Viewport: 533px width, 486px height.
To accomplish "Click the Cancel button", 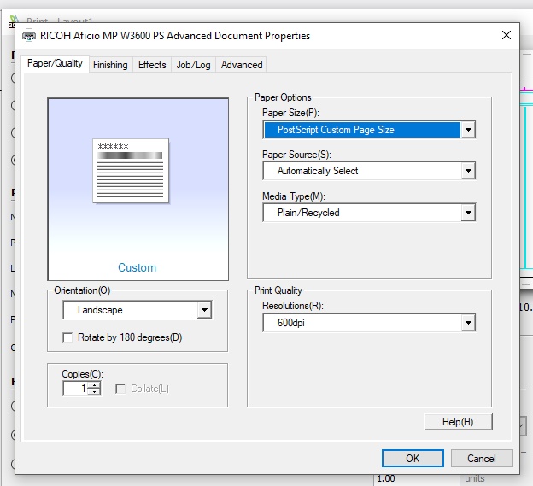I will 482,459.
